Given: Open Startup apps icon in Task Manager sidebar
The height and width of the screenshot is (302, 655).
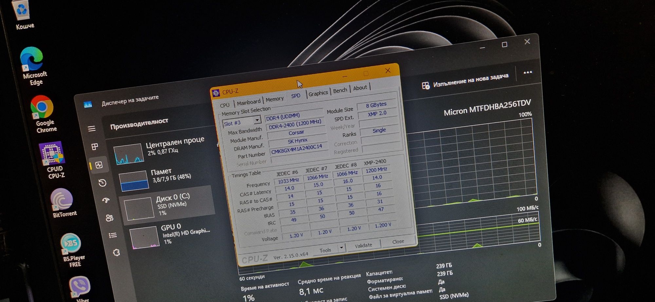Looking at the screenshot, I should 106,200.
